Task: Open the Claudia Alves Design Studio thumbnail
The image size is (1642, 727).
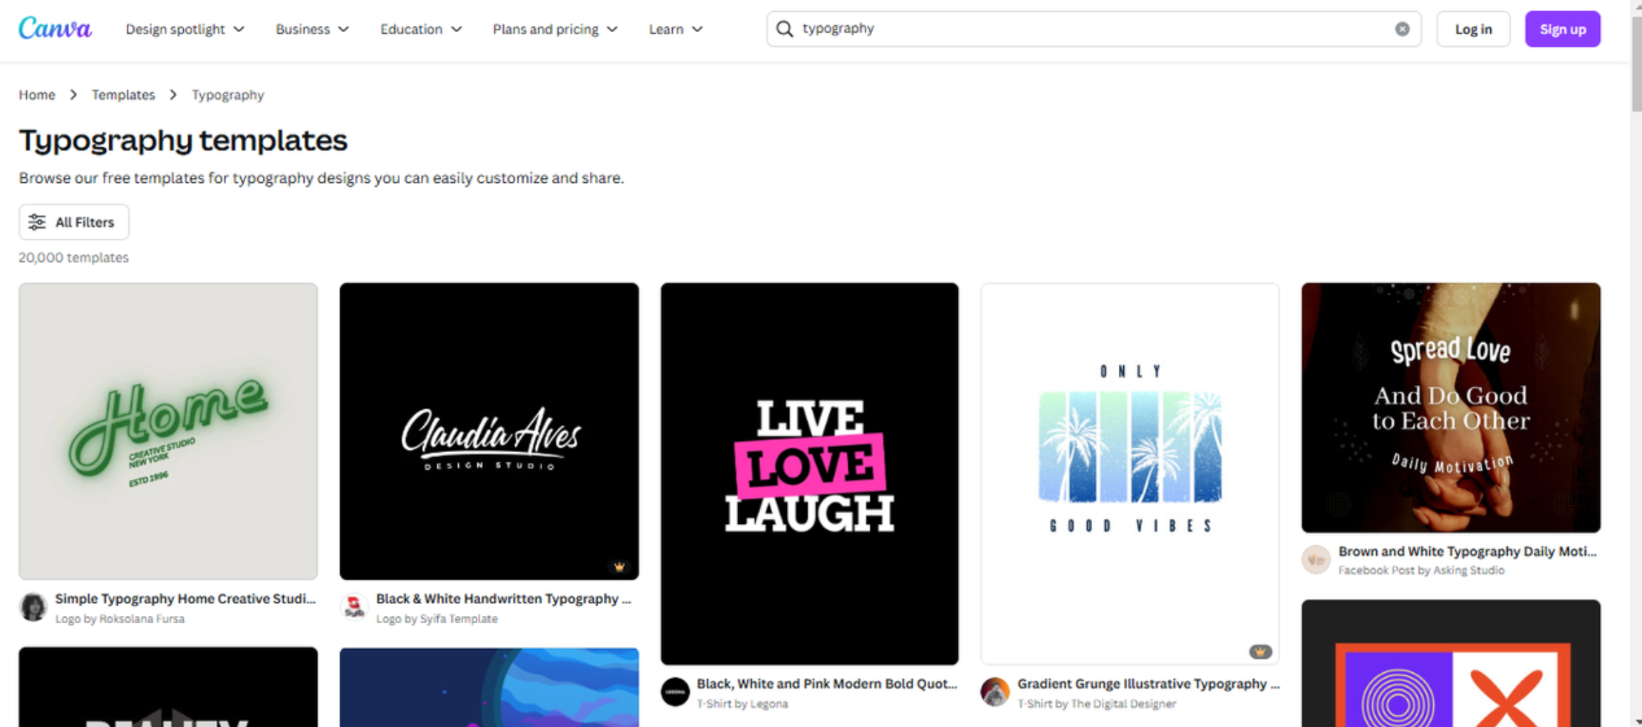Action: [x=489, y=431]
